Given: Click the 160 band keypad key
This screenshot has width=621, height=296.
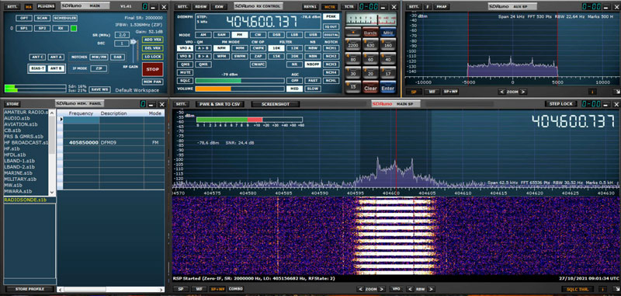Looking at the screenshot, I should pos(388,45).
